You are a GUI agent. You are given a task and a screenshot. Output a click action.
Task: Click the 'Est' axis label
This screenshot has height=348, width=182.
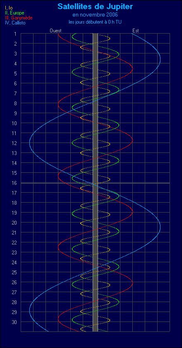[135, 31]
